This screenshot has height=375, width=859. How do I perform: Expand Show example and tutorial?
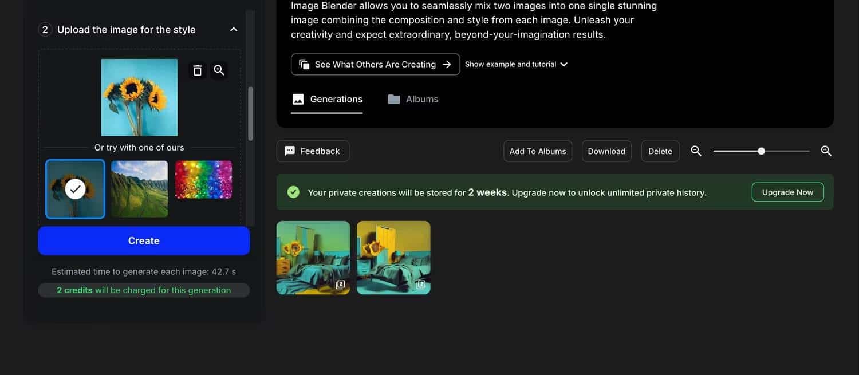[516, 64]
